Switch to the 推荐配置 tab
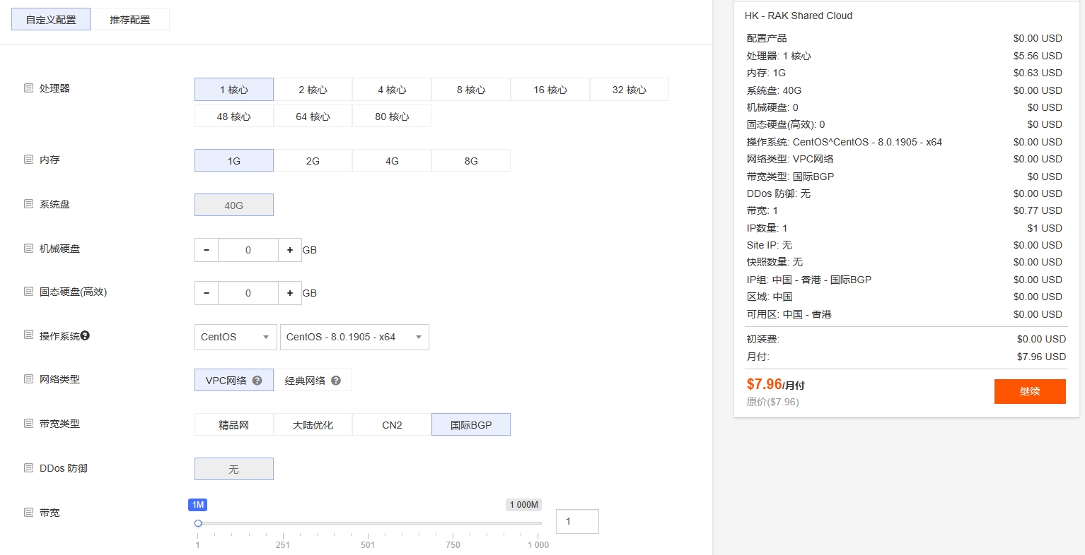 click(130, 19)
